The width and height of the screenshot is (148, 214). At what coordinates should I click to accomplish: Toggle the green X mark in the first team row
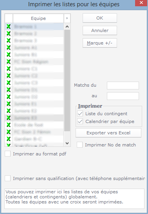pyautogui.click(x=9, y=27)
